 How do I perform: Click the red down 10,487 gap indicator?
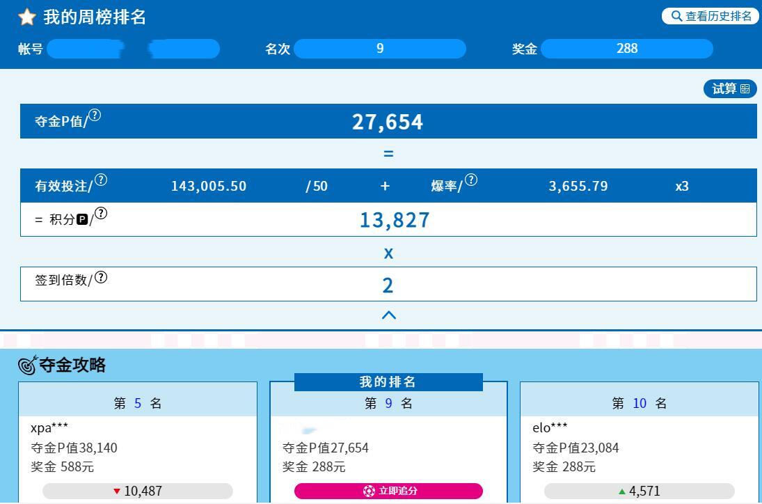pyautogui.click(x=138, y=491)
